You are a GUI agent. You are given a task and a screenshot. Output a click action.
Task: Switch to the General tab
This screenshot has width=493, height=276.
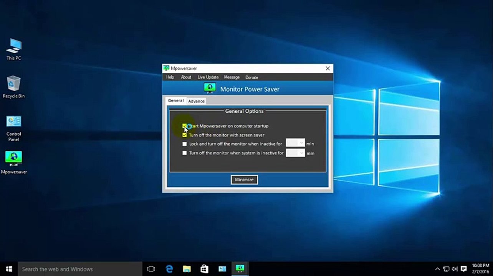[x=176, y=100]
